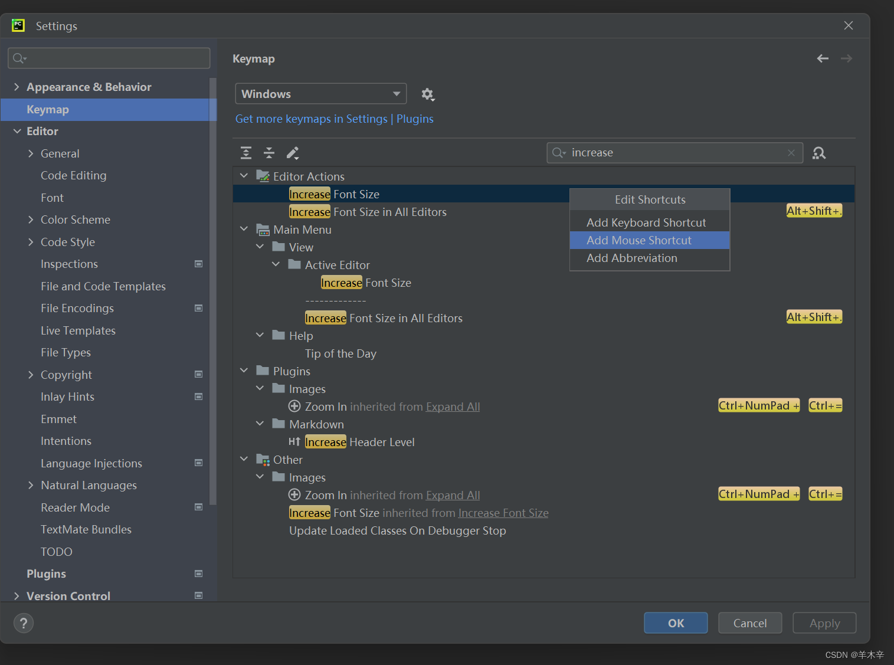Viewport: 894px width, 665px height.
Task: Open 'Get more keymaps in Settings | Plugins' link
Action: pos(335,119)
